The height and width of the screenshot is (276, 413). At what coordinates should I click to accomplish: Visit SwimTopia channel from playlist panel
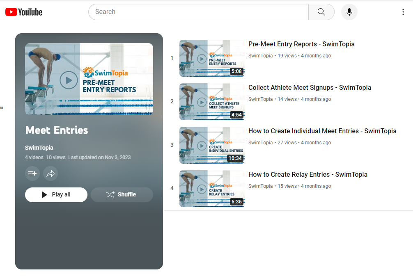point(39,148)
